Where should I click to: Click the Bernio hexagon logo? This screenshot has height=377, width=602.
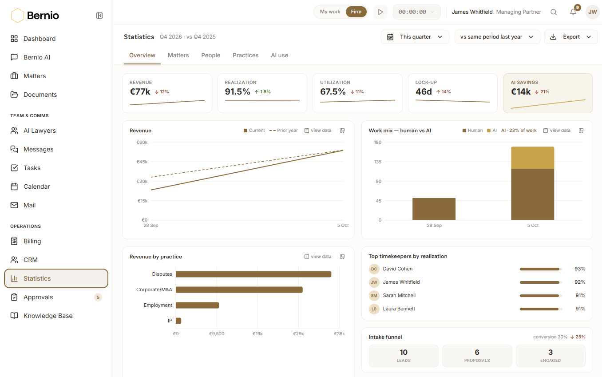coord(17,16)
